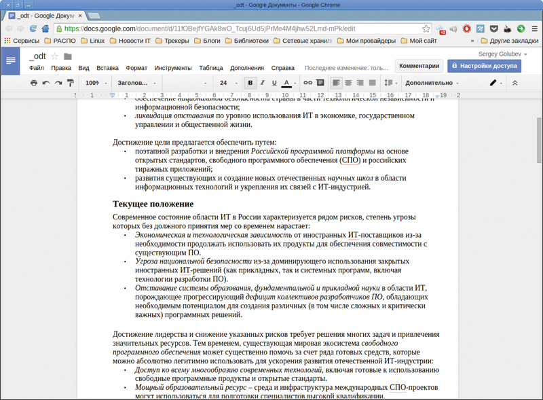Open the font size 24 dropdown
This screenshot has height=400, width=543.
tap(227, 83)
